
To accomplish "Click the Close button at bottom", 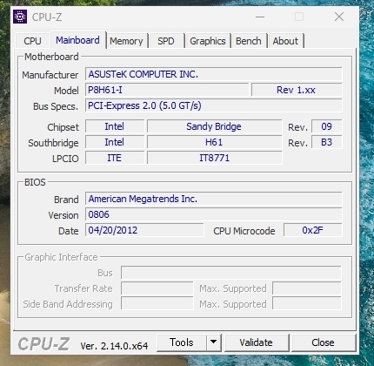I will pos(323,342).
